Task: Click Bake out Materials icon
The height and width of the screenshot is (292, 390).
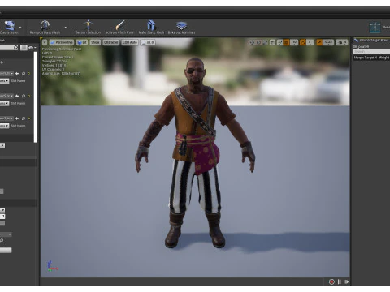Action: [181, 27]
